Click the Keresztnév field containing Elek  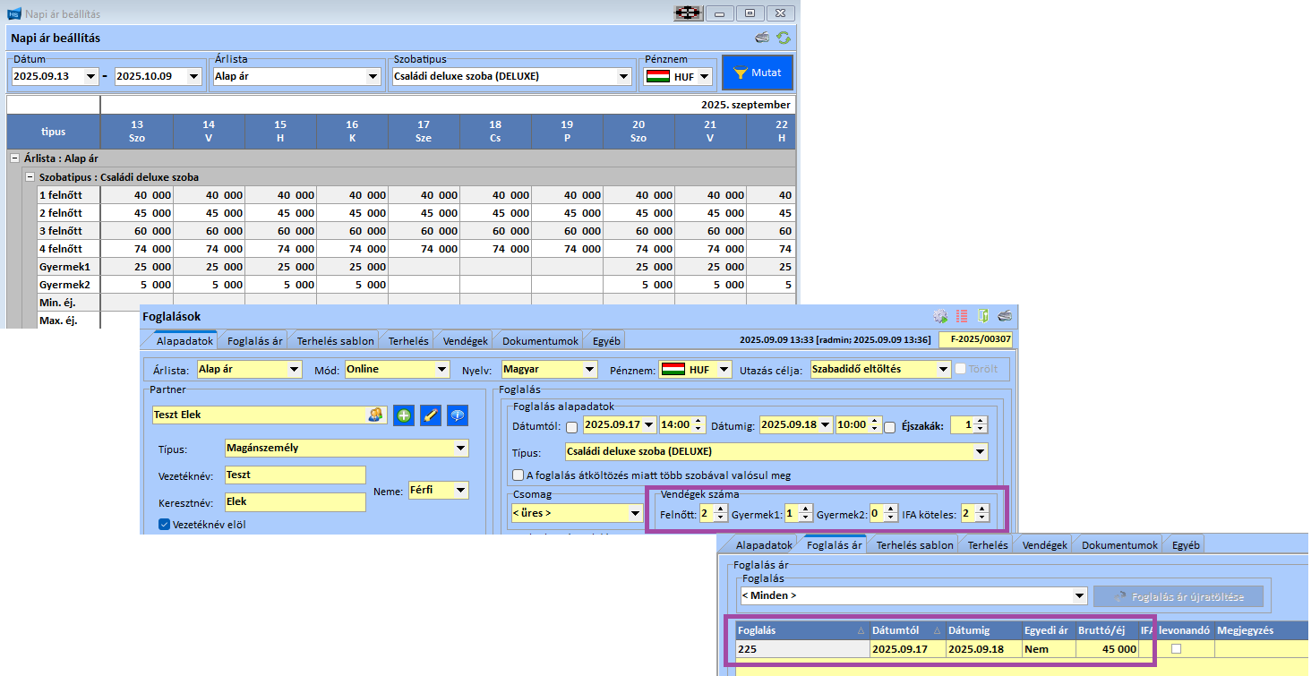click(x=295, y=502)
